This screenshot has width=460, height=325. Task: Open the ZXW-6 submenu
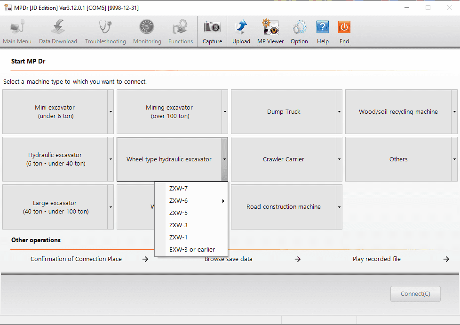coord(191,201)
